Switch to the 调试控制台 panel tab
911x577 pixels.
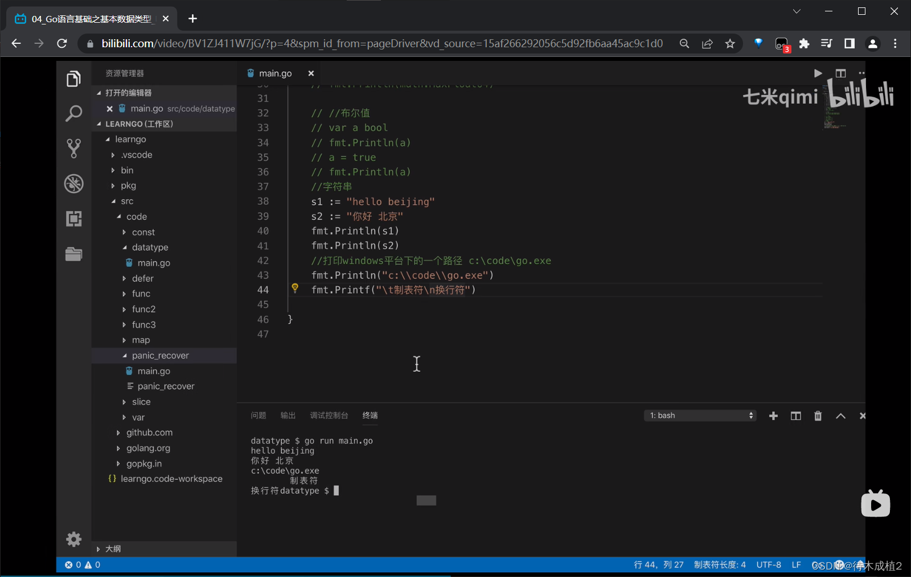coord(329,415)
